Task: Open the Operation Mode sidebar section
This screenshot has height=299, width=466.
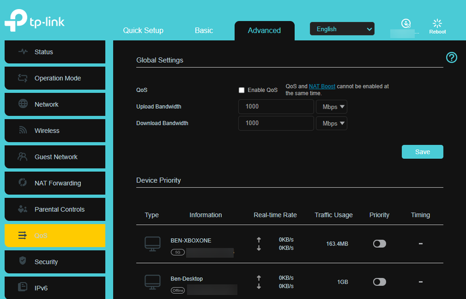Action: pyautogui.click(x=55, y=78)
